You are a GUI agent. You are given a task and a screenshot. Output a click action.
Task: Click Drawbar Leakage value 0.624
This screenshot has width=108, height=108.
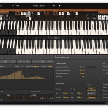[82, 73]
